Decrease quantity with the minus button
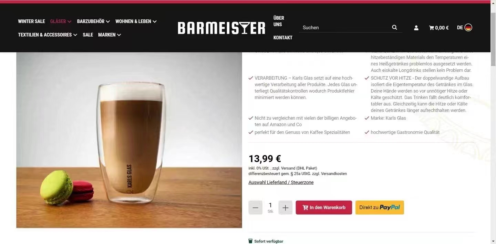This screenshot has height=244, width=496. (x=255, y=207)
